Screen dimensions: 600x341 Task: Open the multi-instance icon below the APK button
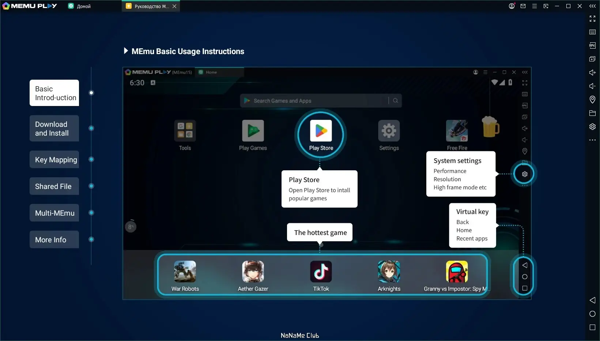tap(592, 59)
